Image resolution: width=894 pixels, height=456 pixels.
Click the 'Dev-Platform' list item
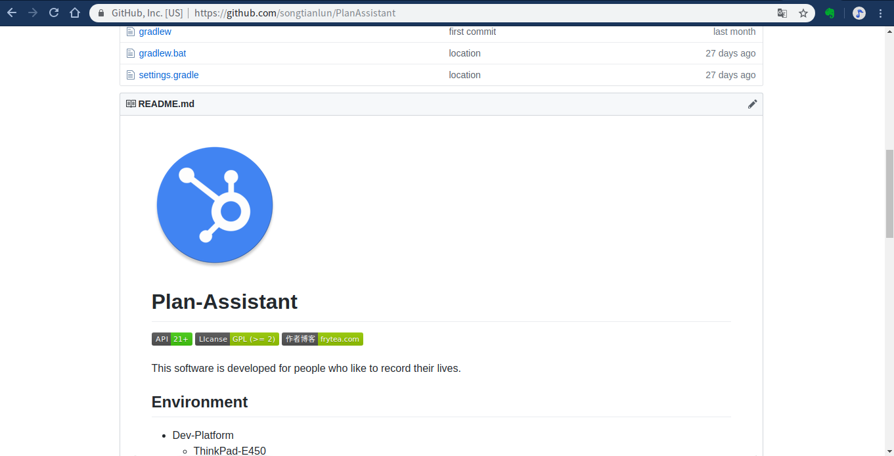pos(203,435)
